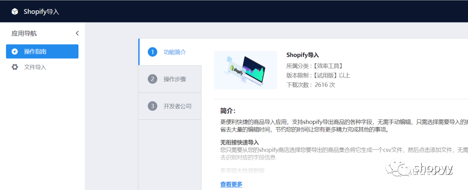
Task: Open the 查看更多 link
Action: click(x=231, y=184)
